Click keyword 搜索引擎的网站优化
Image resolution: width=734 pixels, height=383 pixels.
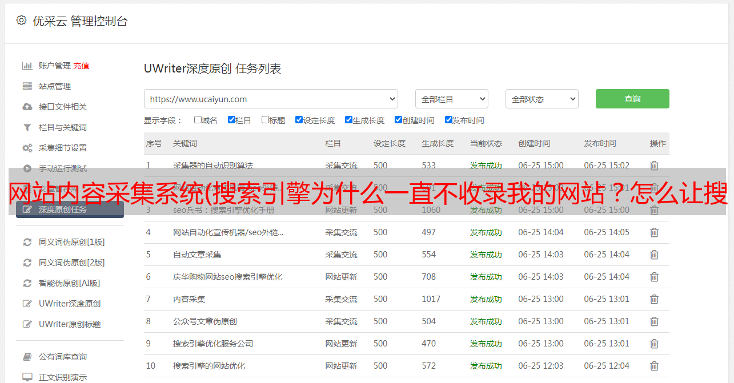[209, 366]
